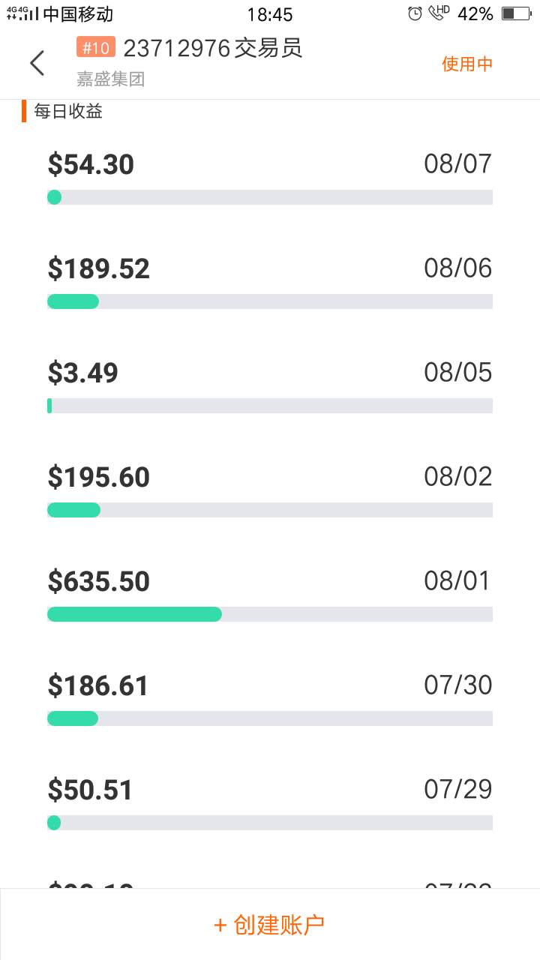This screenshot has height=960, width=540.
Task: Tap the HD call status icon
Action: [x=439, y=13]
